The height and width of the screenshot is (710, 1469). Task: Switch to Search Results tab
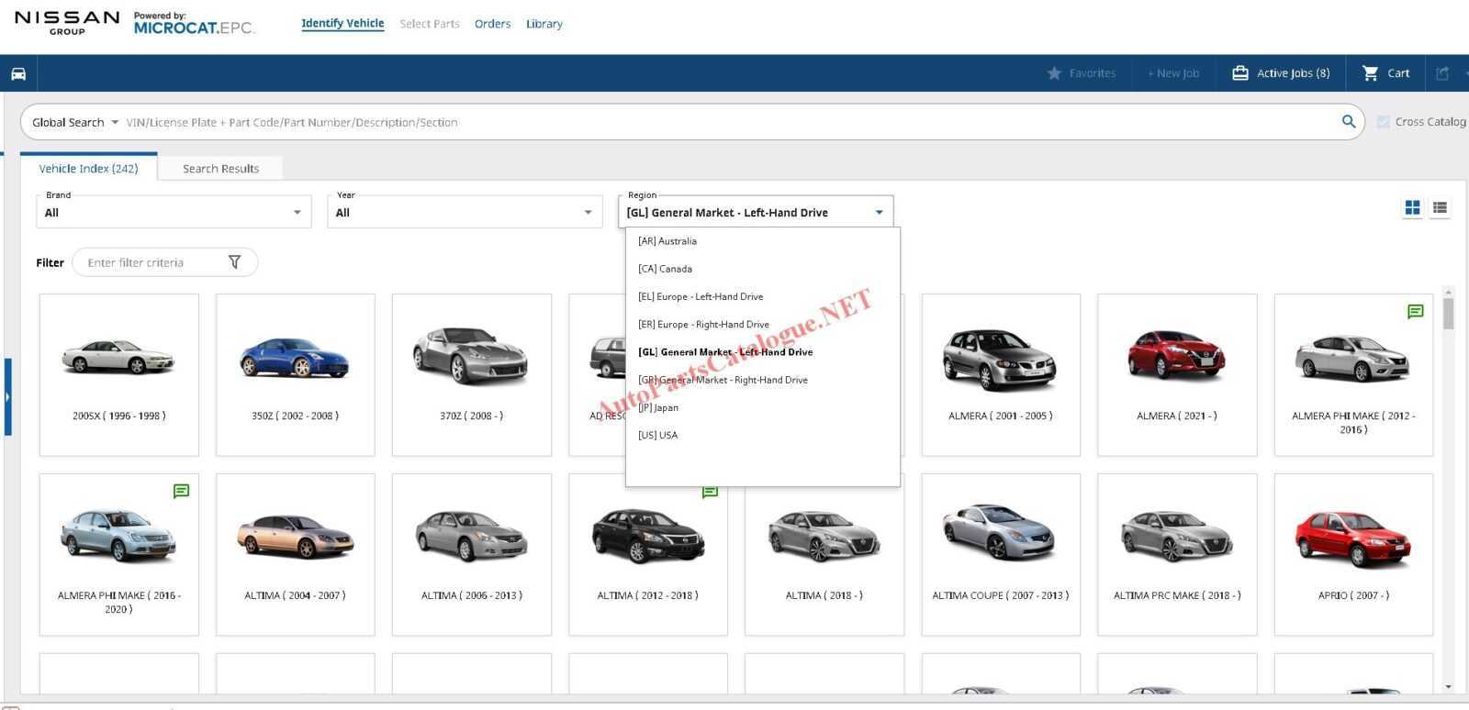(x=220, y=168)
